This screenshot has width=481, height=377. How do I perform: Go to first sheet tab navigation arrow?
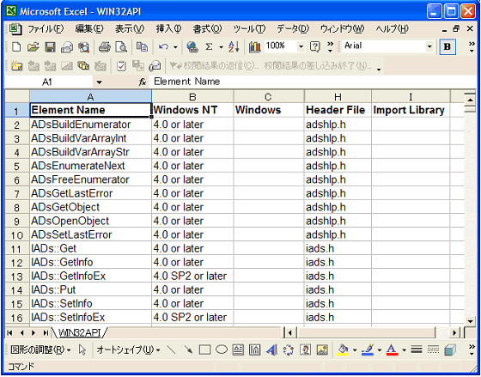pos(9,333)
